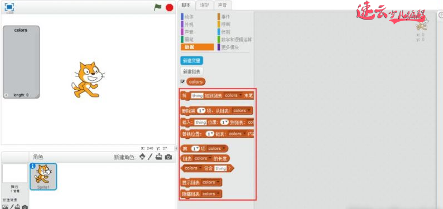The image size is (443, 209).
Task: Click the 新建链表 button
Action: click(x=191, y=71)
